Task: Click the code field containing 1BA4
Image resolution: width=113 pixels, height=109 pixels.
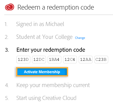Action: tap(54, 60)
